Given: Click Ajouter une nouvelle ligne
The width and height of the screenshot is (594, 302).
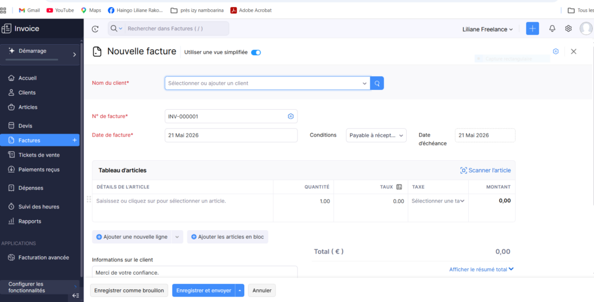Looking at the screenshot, I should 132,237.
